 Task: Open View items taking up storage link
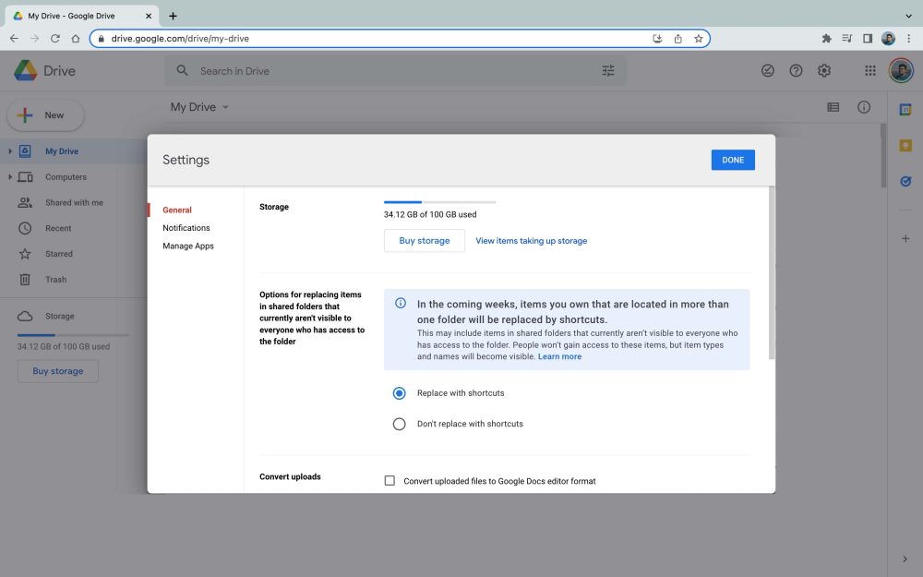tap(531, 241)
